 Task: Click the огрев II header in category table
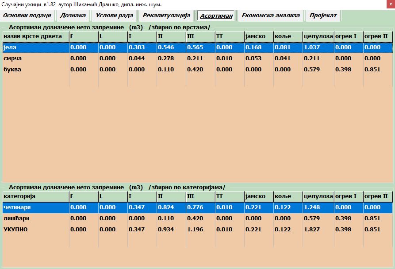pos(378,197)
